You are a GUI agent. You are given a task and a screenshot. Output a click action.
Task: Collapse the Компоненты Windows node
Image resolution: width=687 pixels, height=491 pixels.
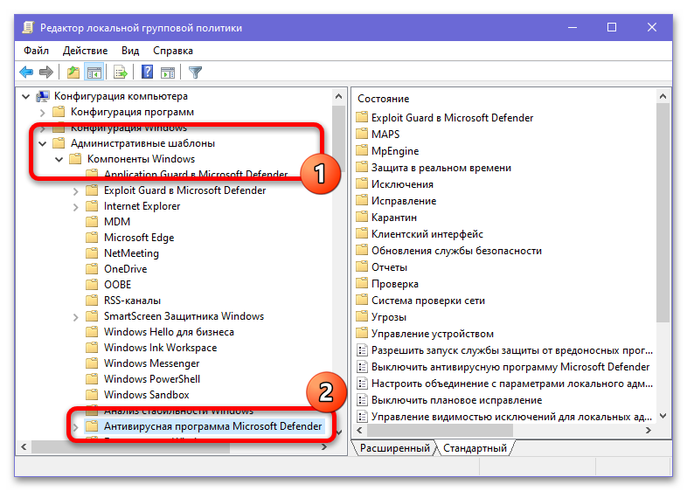(x=59, y=159)
